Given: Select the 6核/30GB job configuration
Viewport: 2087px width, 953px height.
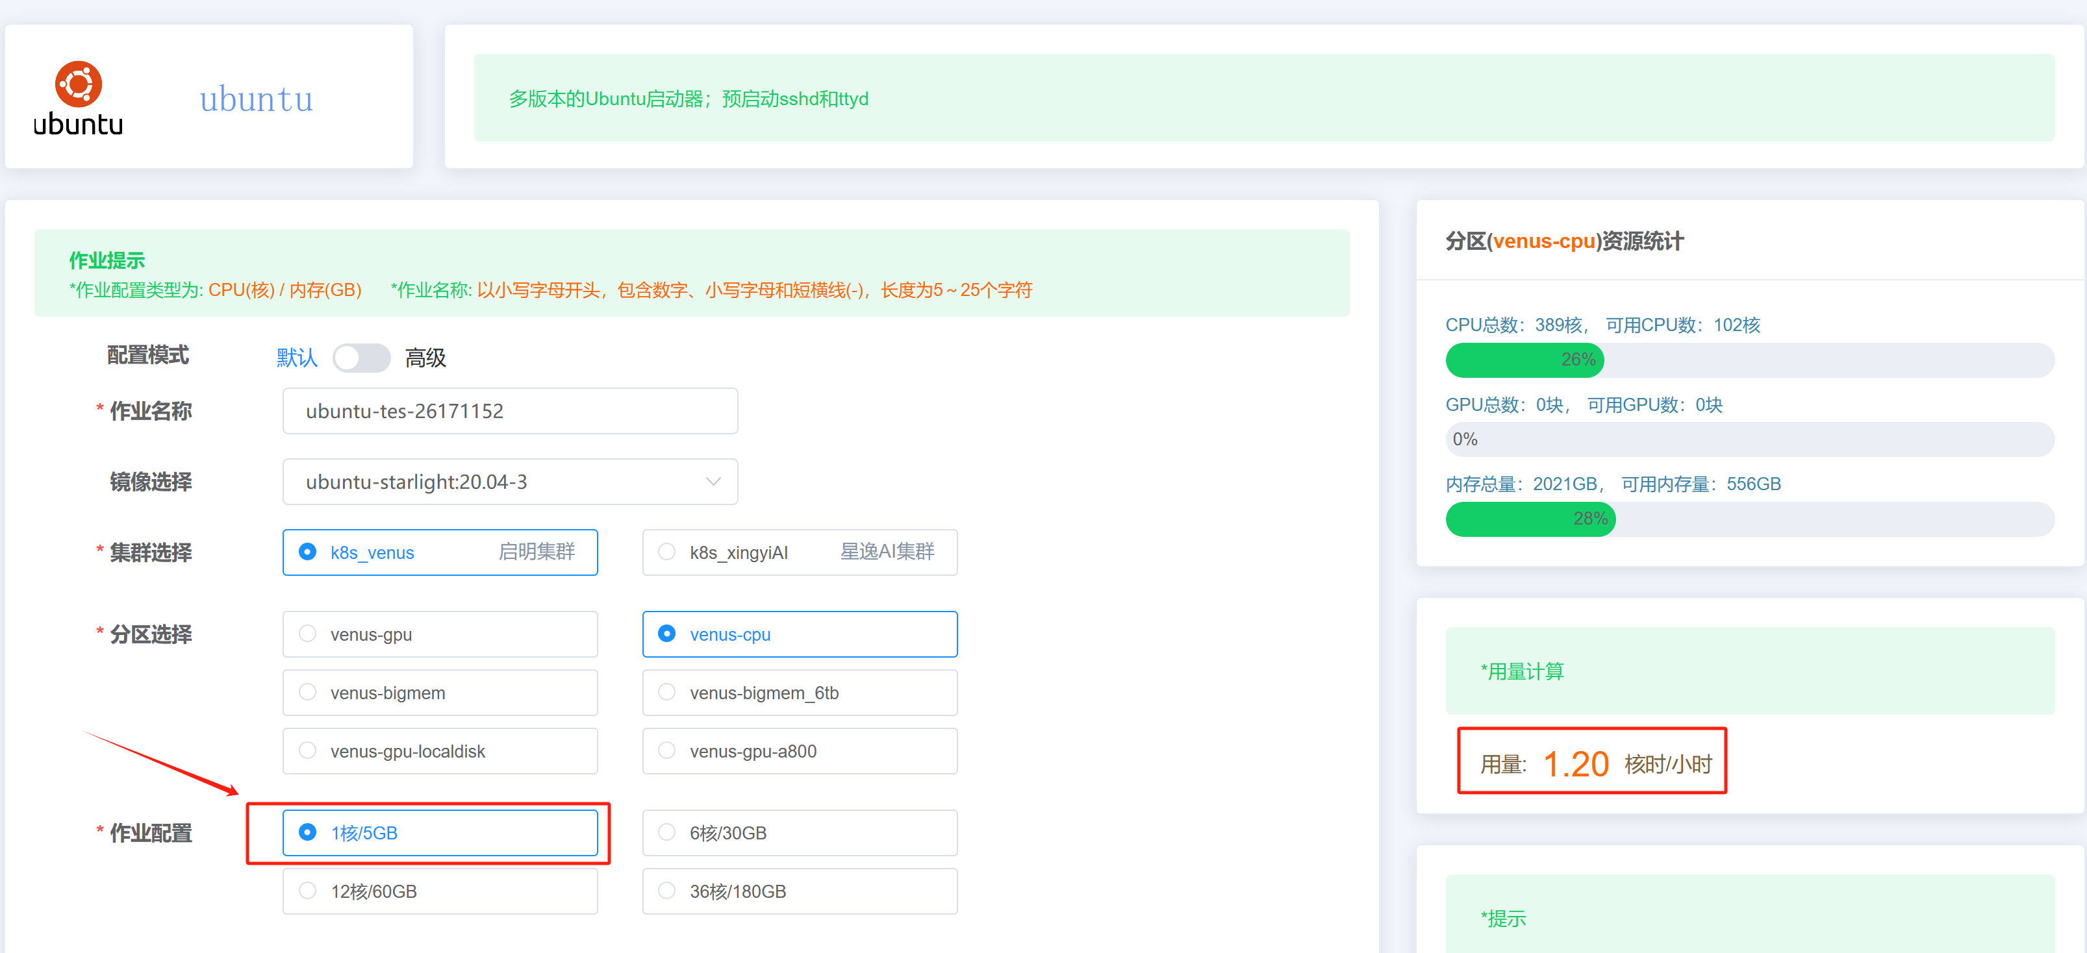Looking at the screenshot, I should point(799,832).
